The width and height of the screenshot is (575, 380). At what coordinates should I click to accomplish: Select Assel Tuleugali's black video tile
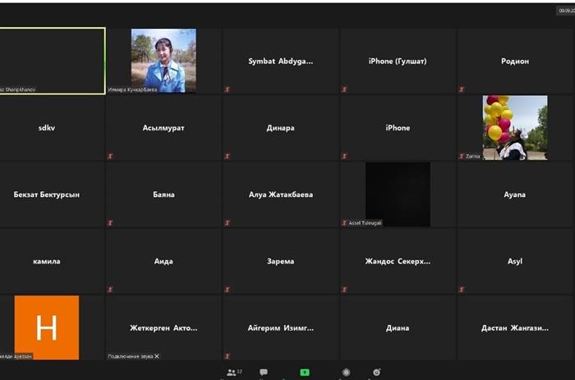pyautogui.click(x=398, y=194)
